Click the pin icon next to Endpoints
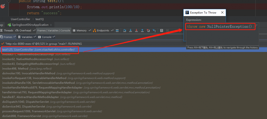Image resolution: width=267 pixels, height=119 pixels. click(112, 31)
